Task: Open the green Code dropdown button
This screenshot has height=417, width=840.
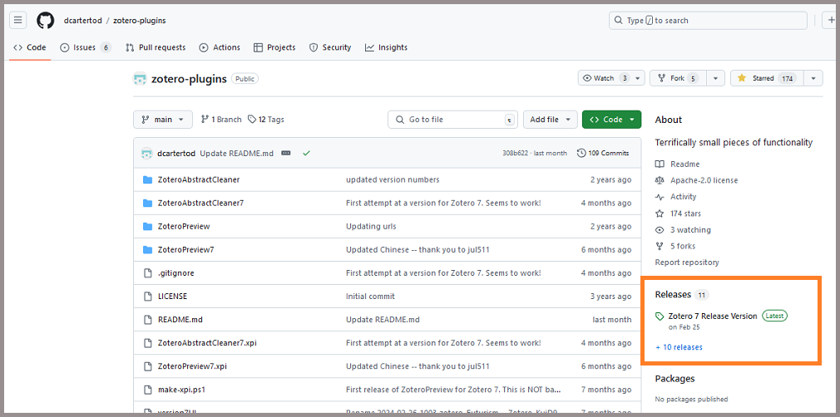Action: click(612, 120)
